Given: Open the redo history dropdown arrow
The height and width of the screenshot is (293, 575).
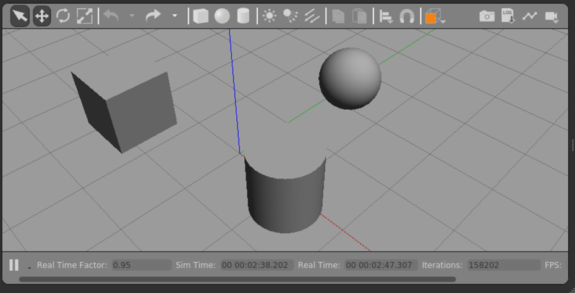Looking at the screenshot, I should click(175, 15).
